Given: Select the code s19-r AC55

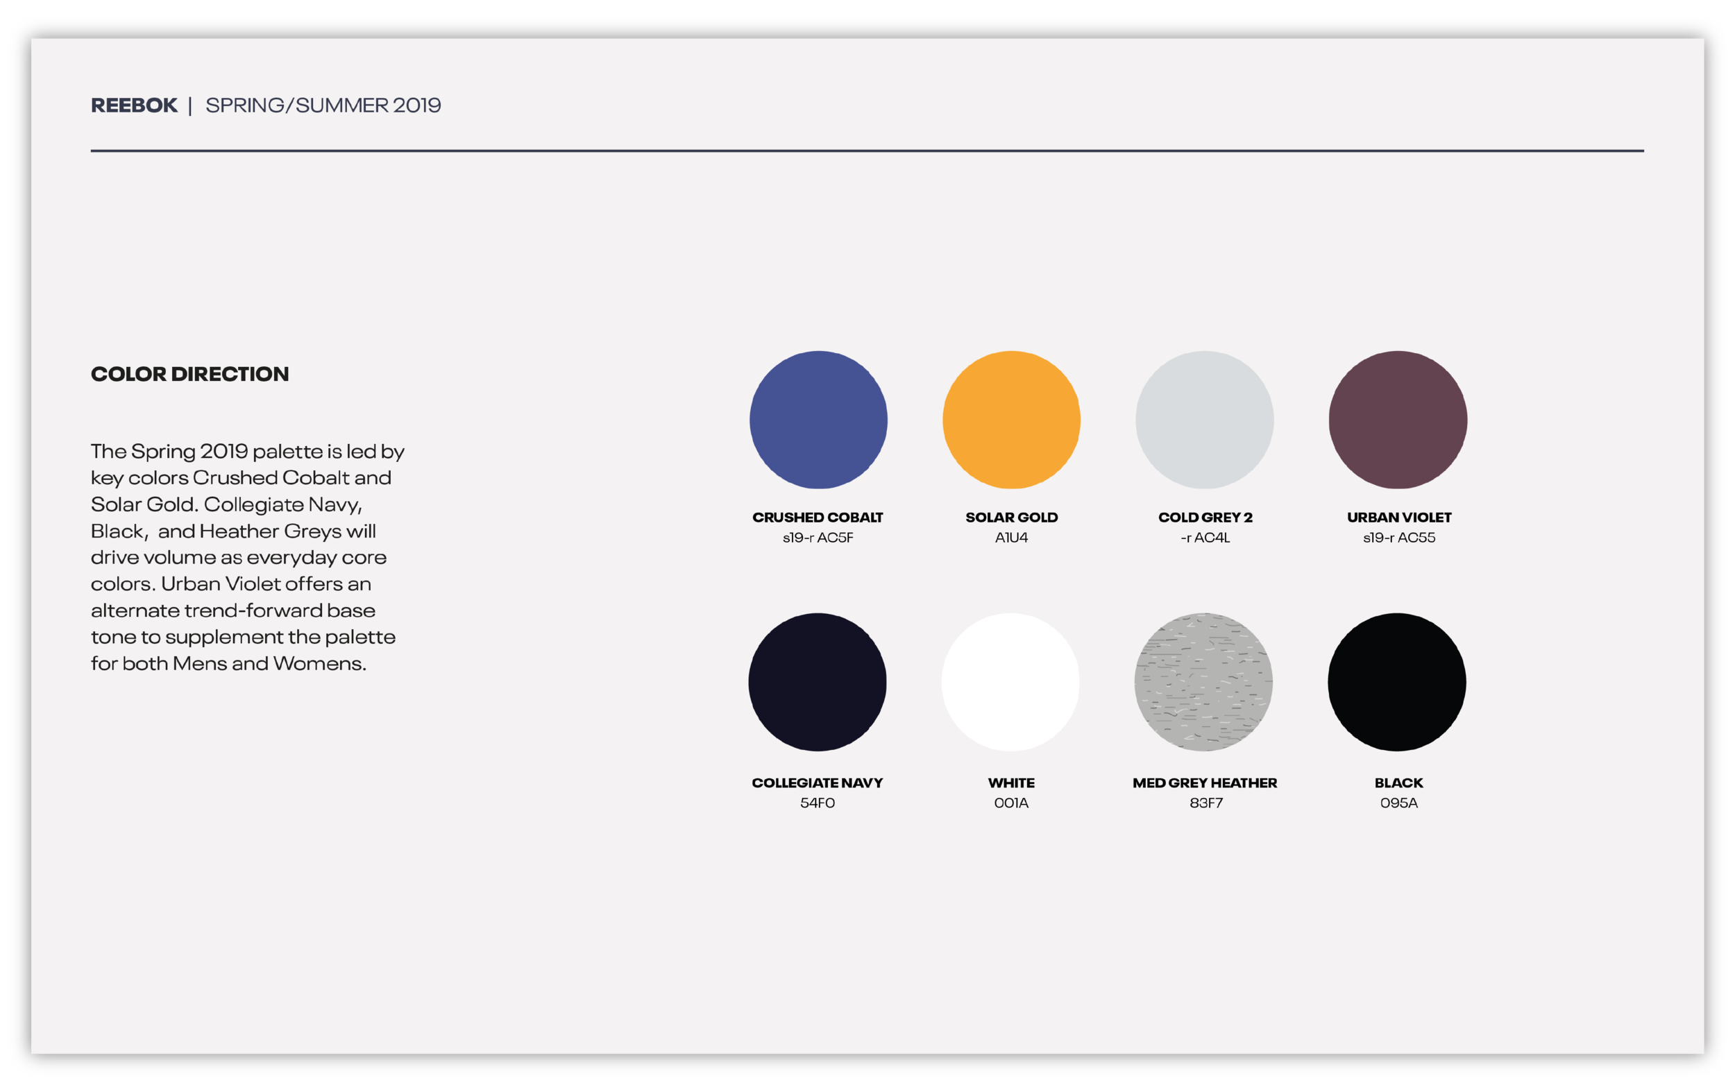Looking at the screenshot, I should pos(1399,538).
